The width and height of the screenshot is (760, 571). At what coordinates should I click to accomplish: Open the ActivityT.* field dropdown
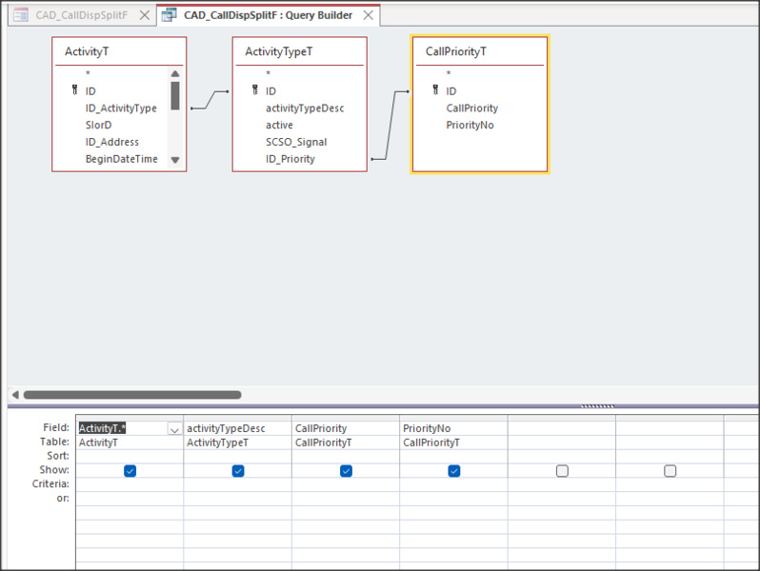coord(174,429)
